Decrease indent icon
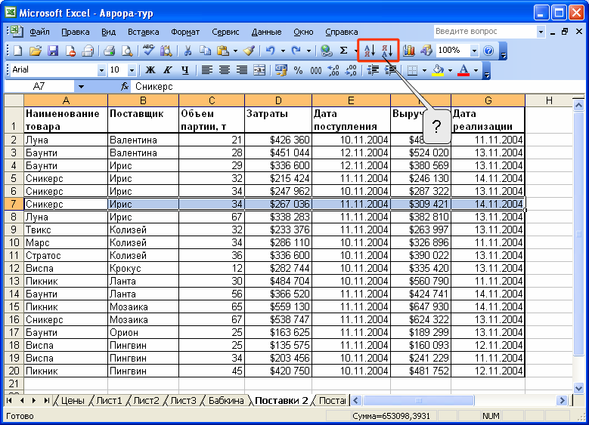The image size is (589, 425). tap(373, 69)
